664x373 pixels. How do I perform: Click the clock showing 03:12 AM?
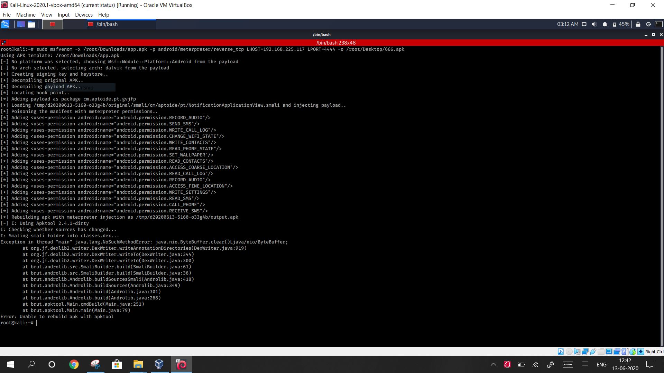click(x=568, y=24)
